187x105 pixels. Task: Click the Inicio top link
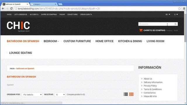point(9,14)
